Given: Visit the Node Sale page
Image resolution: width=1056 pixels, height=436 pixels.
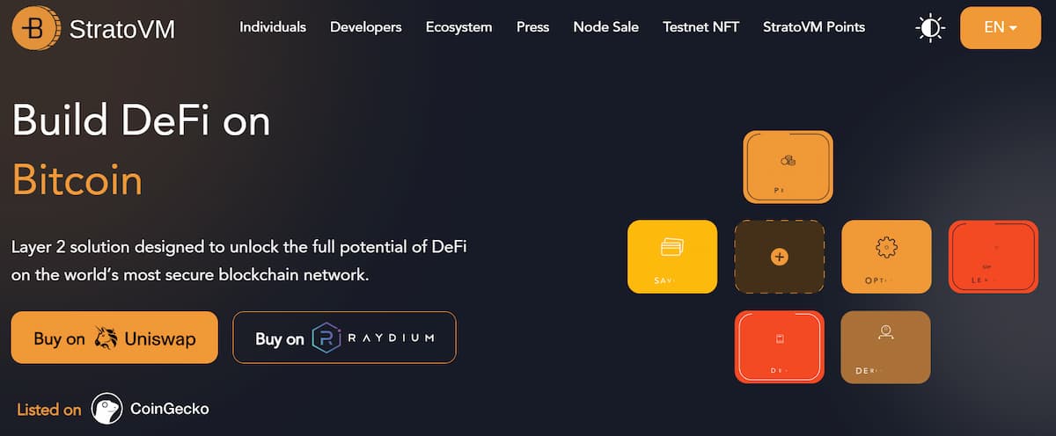Looking at the screenshot, I should [606, 27].
